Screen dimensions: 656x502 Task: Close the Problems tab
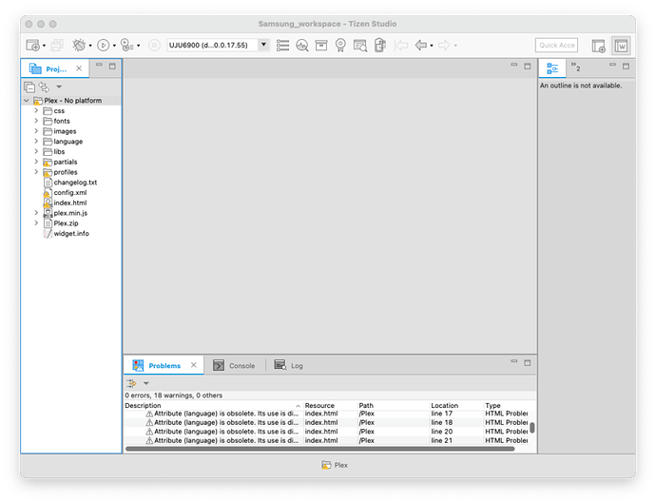click(194, 365)
